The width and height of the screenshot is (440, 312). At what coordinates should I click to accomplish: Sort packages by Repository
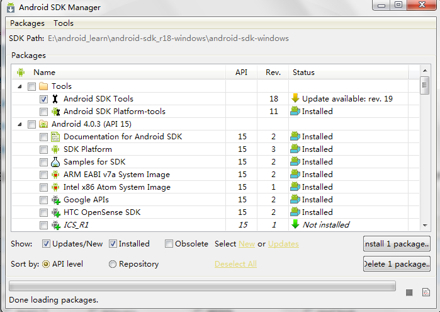point(113,264)
